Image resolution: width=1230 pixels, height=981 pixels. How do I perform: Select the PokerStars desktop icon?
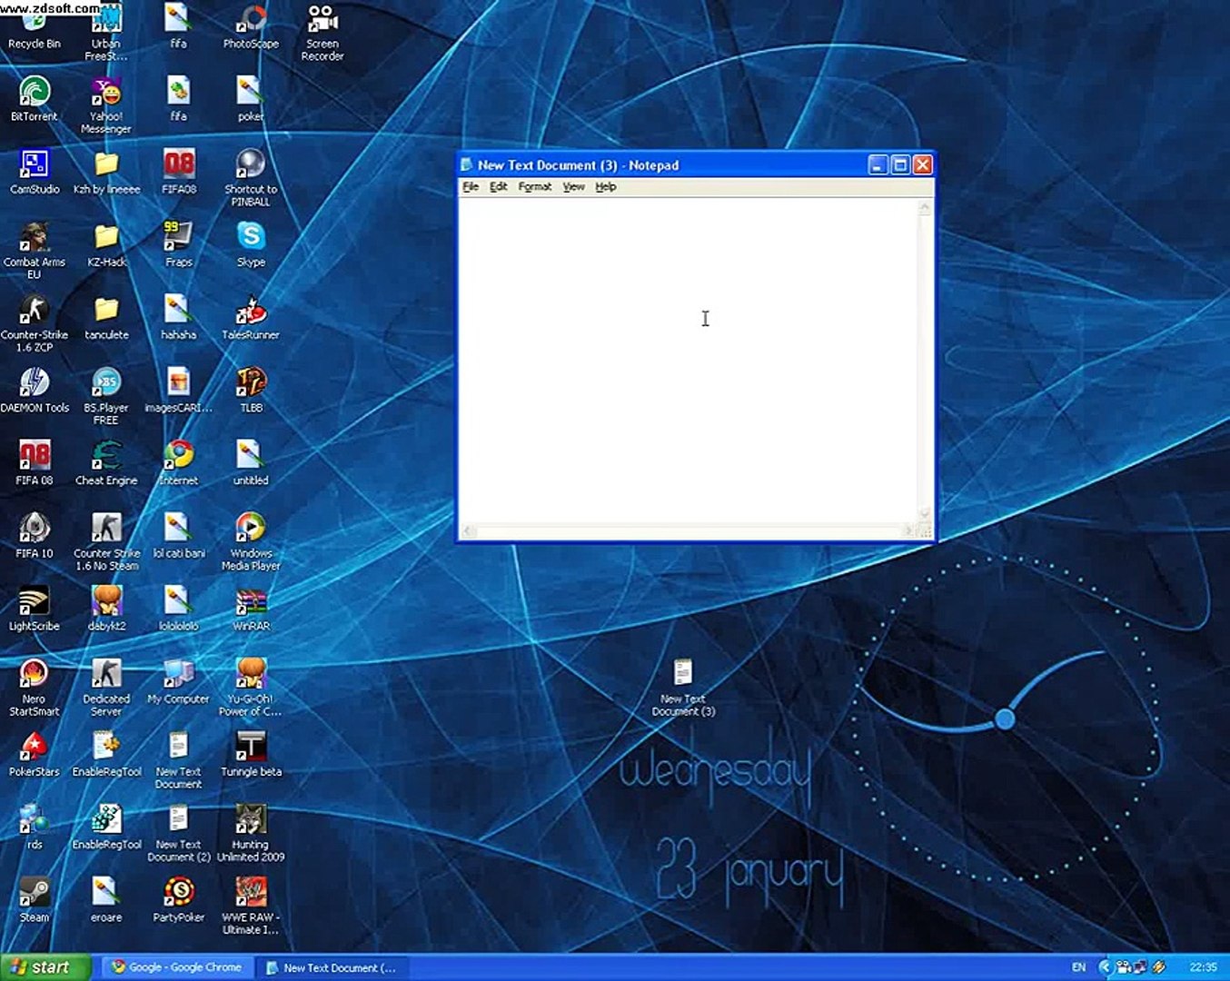[35, 755]
